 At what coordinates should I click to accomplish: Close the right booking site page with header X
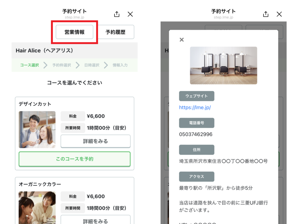[x=279, y=14]
